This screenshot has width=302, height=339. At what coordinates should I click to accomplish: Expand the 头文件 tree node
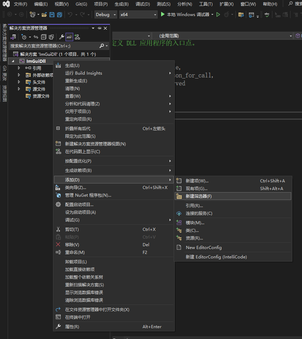click(19, 82)
